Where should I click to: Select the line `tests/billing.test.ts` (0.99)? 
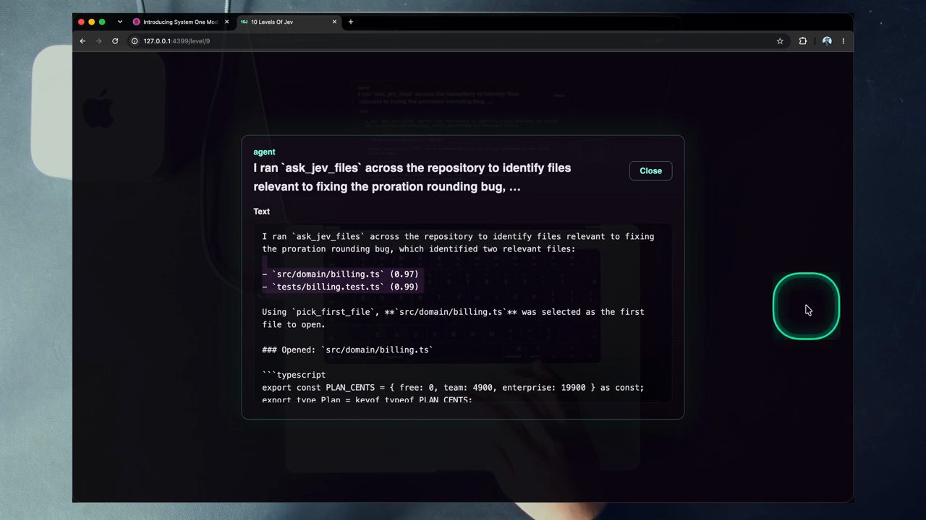pos(340,287)
